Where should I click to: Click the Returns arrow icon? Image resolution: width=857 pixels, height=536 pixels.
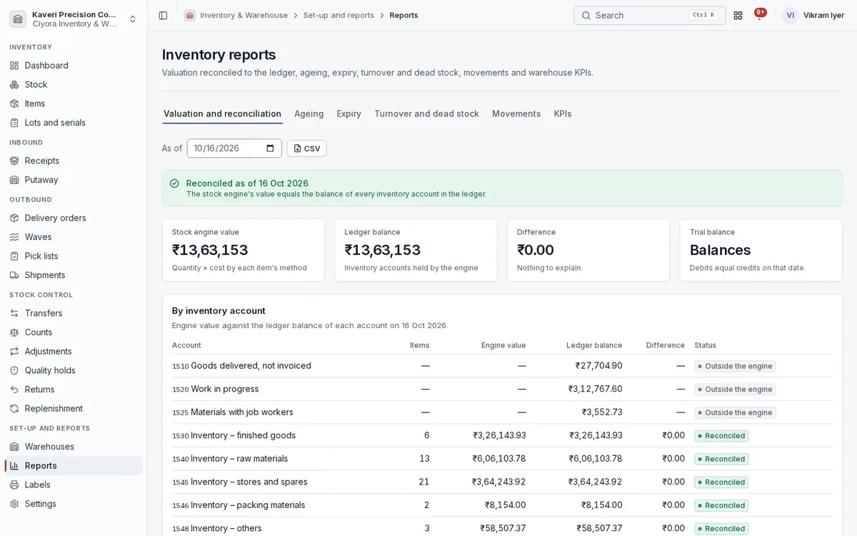(14, 389)
